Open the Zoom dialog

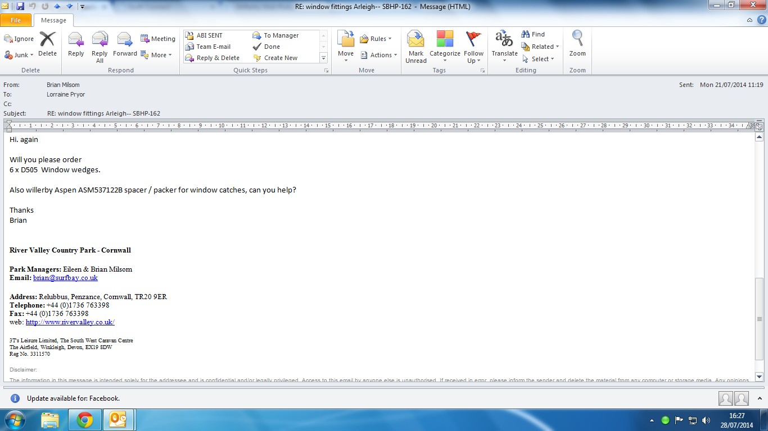pyautogui.click(x=577, y=45)
